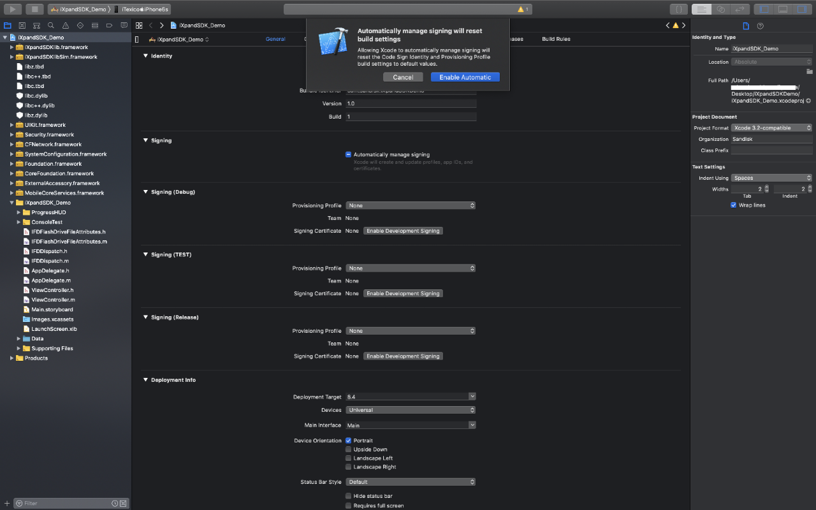816x510 pixels.
Task: Jump to next issue arrow
Action: coord(683,25)
